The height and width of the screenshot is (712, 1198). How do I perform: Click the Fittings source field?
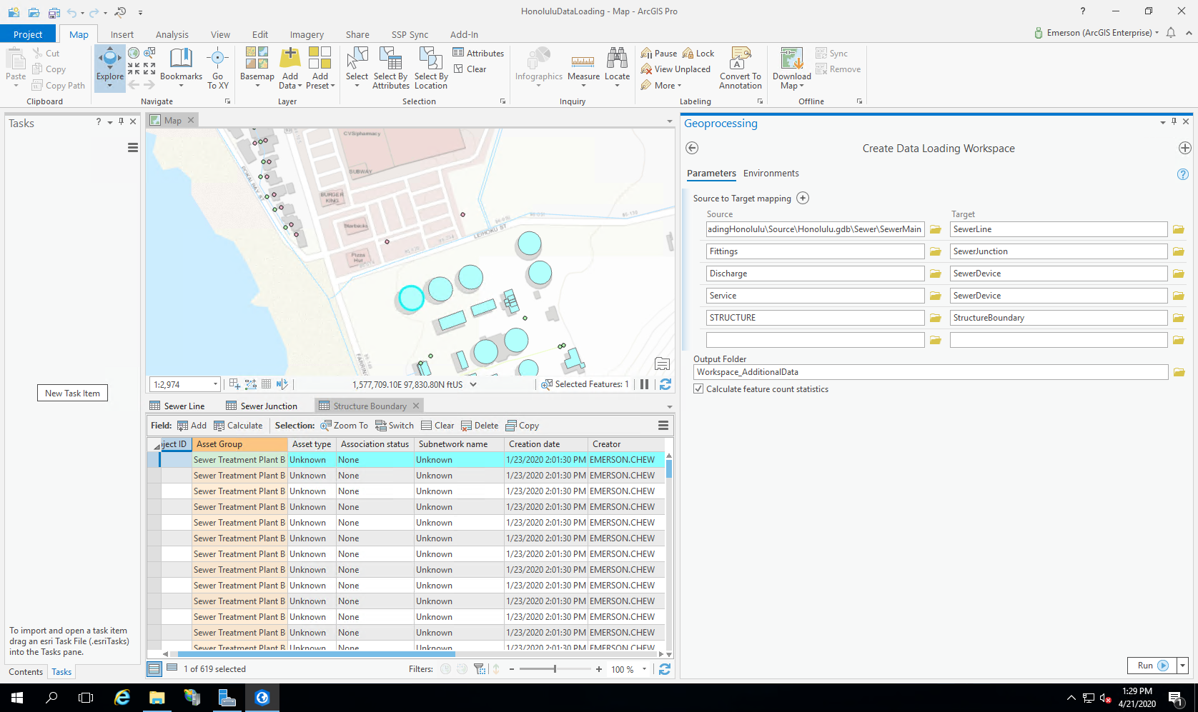tap(815, 251)
